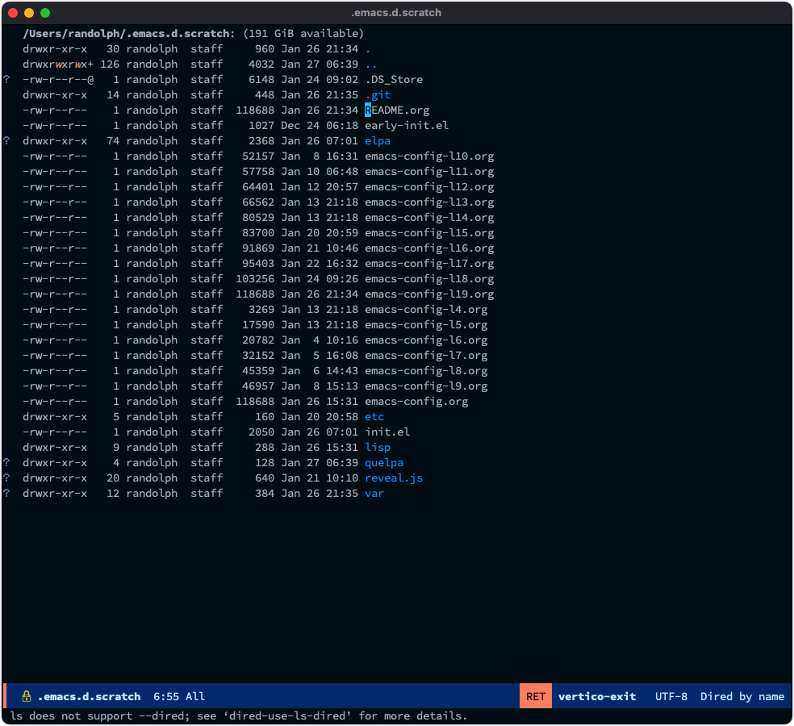Click the window title .emacs.d.scratch
Image resolution: width=794 pixels, height=726 pixels.
pyautogui.click(x=396, y=13)
